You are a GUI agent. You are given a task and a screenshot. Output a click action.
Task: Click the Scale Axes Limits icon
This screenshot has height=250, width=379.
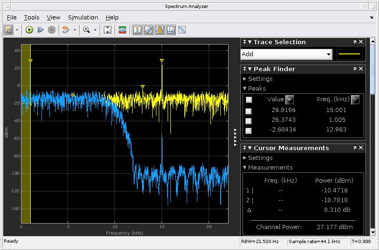click(x=108, y=30)
